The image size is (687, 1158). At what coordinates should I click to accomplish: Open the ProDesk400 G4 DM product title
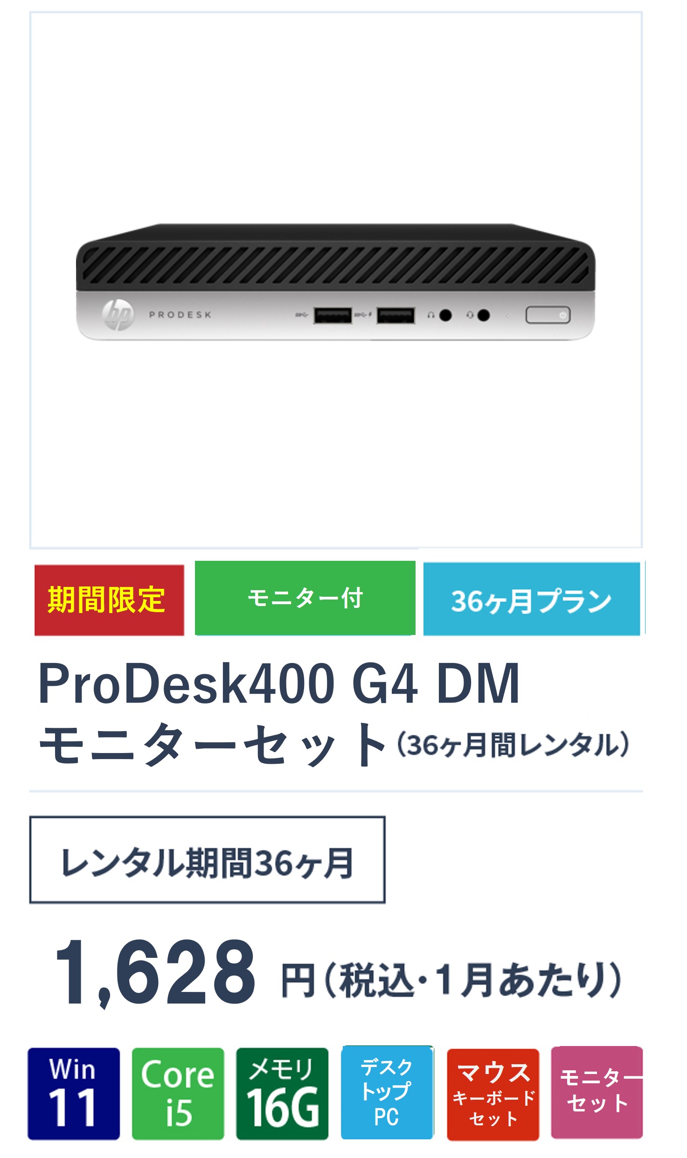point(279,683)
